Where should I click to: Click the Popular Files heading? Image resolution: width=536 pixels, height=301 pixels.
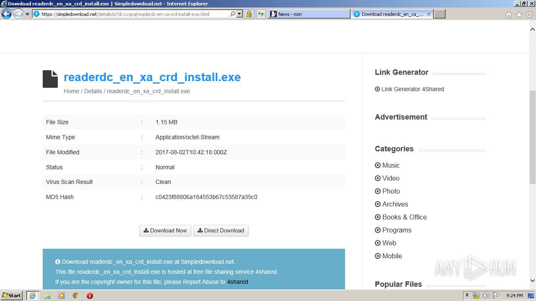(398, 284)
